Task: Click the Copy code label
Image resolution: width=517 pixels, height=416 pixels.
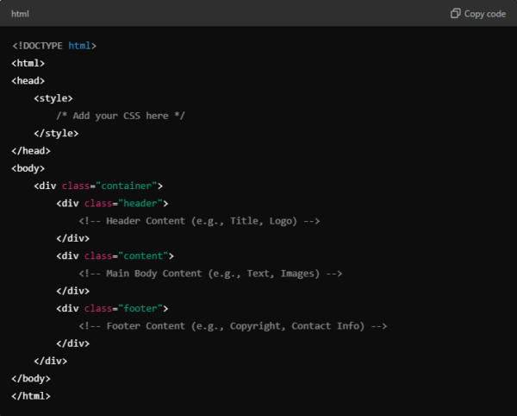Action: [484, 14]
